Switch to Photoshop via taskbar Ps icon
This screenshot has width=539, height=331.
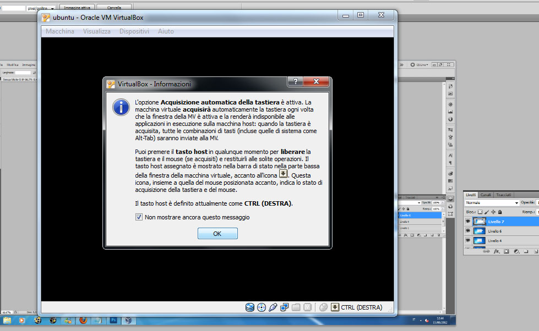pos(113,321)
